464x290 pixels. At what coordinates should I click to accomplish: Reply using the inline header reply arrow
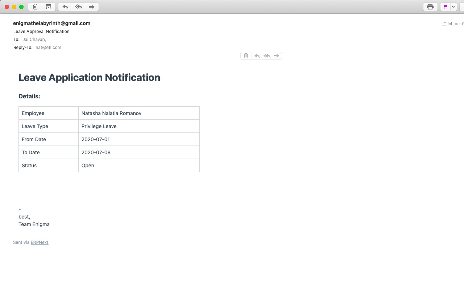click(x=257, y=56)
